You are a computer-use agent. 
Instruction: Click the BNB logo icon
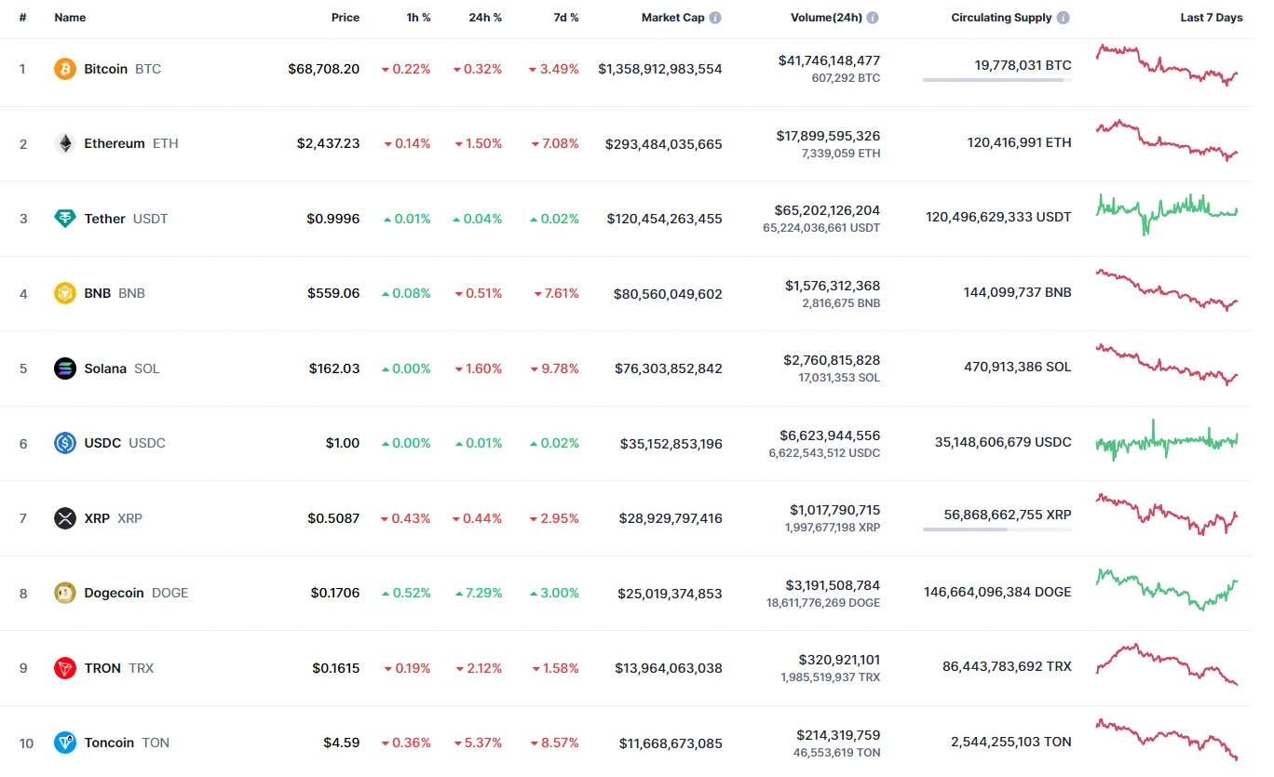(x=65, y=293)
